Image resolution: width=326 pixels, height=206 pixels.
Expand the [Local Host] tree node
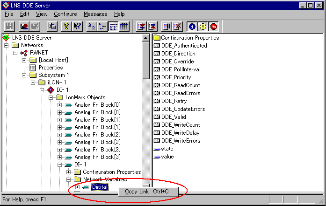click(x=24, y=60)
